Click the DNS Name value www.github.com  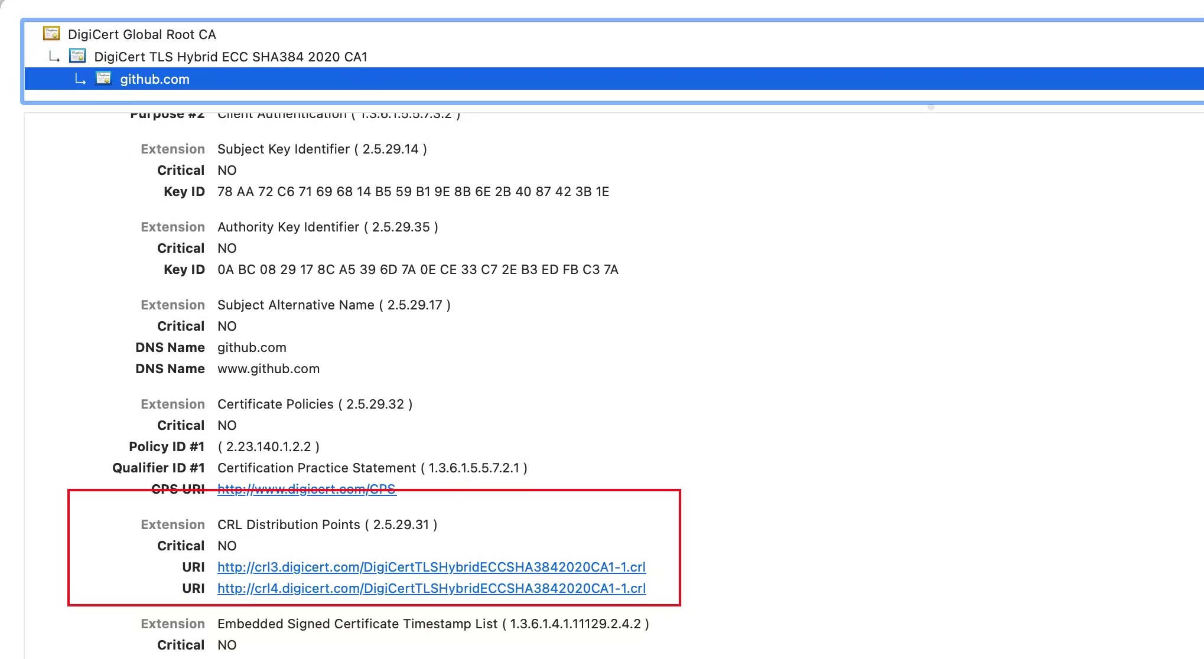[268, 368]
